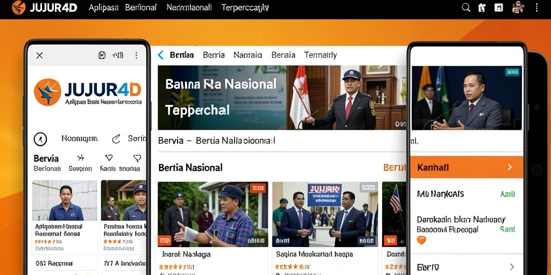Click the JUJUR4D logo in top bar
The image size is (551, 275).
click(45, 8)
